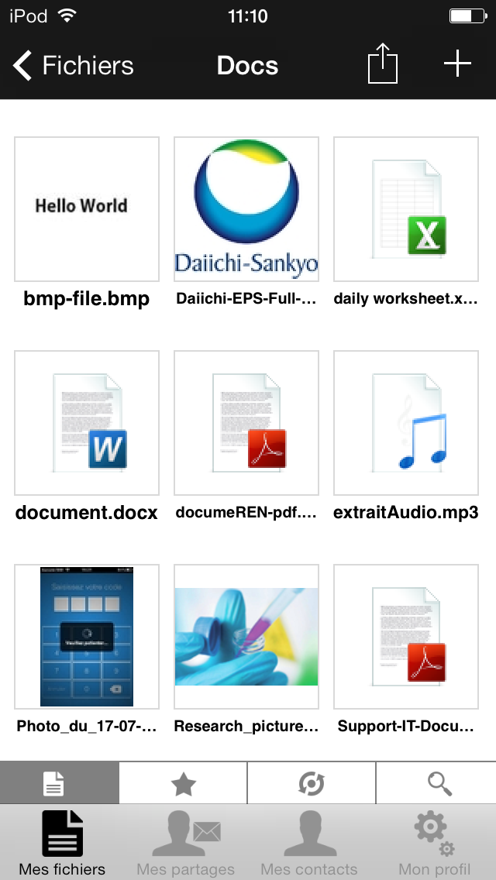Open the Research_picture lab image thumbnail
Image resolution: width=496 pixels, height=880 pixels.
pos(246,637)
